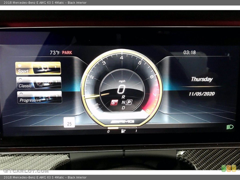Click the mph unit label
240x180 pixels.
click(122, 81)
